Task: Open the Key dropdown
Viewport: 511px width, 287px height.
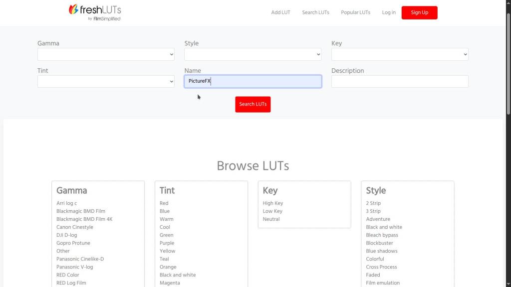Action: click(400, 54)
